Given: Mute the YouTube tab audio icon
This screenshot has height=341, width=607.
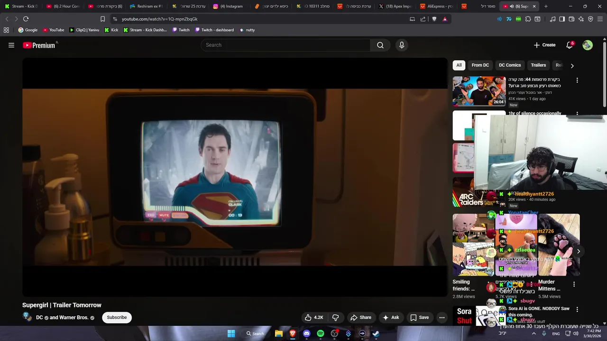Looking at the screenshot, I should tap(512, 6).
